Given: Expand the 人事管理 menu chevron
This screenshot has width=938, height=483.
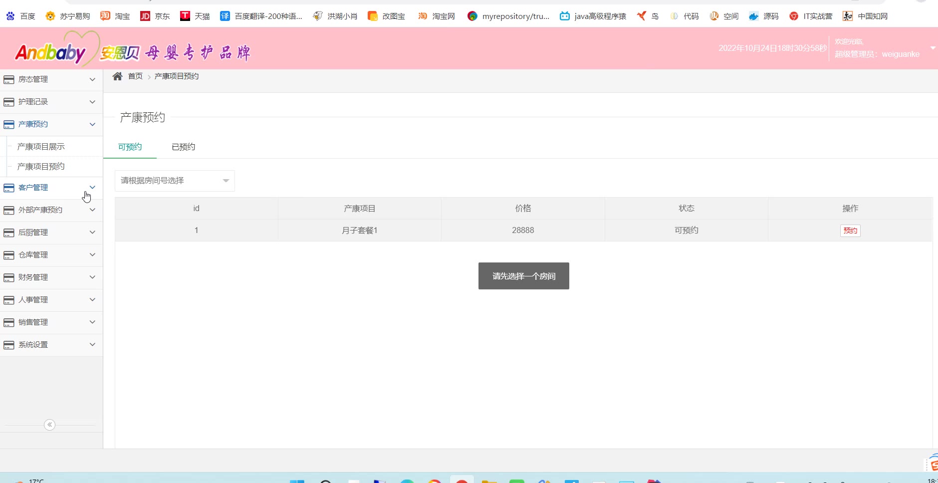Looking at the screenshot, I should coord(92,300).
